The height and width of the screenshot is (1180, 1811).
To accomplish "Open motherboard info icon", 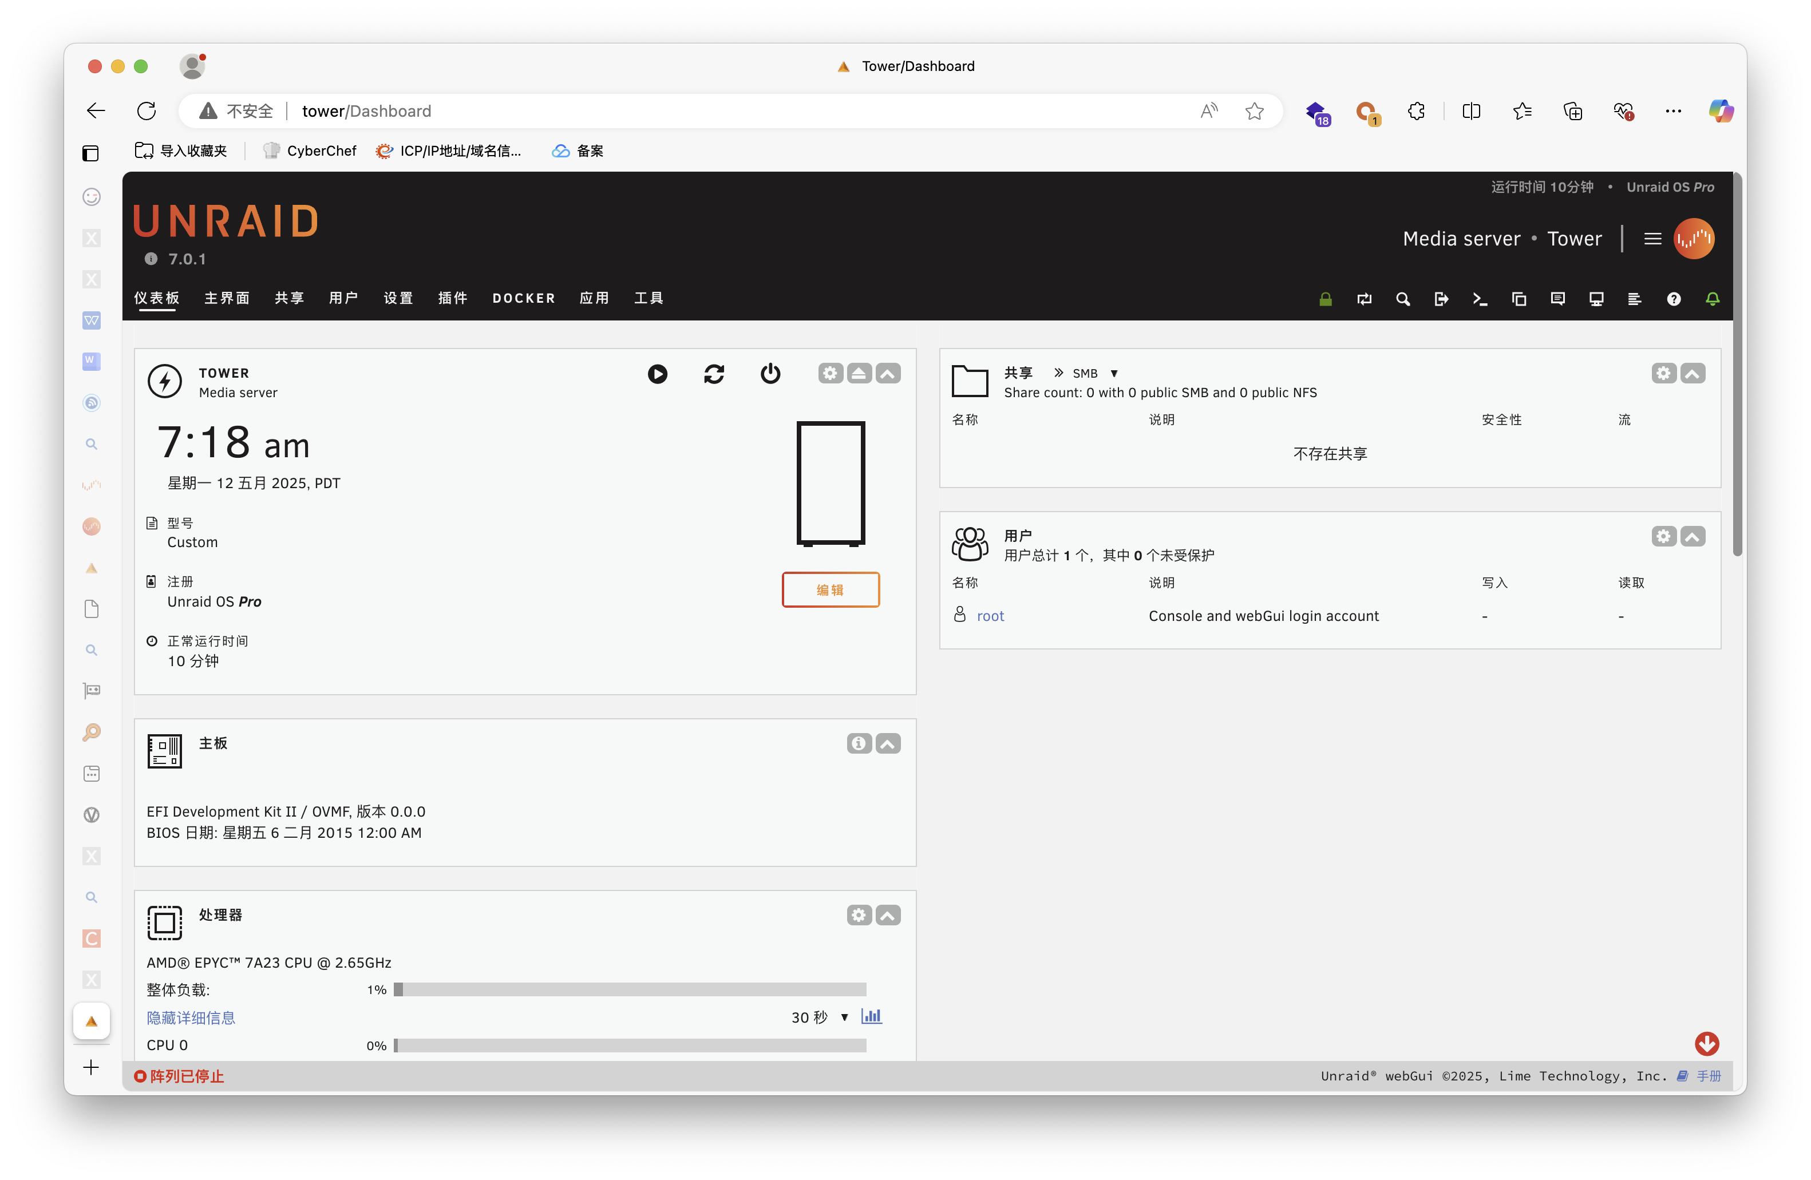I will pyautogui.click(x=859, y=743).
